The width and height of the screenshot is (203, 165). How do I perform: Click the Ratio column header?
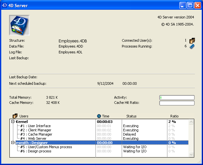pos(174,116)
